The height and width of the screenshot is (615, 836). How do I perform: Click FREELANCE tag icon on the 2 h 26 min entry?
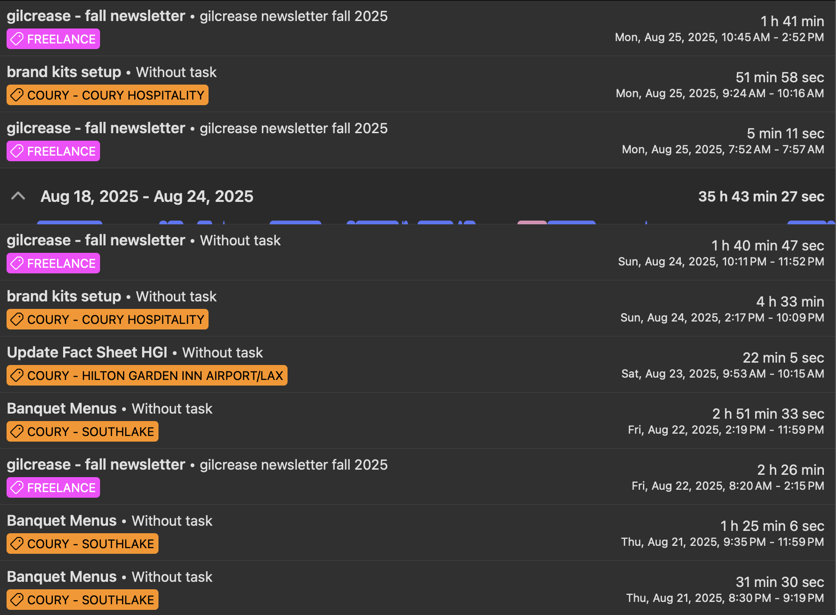tap(17, 488)
